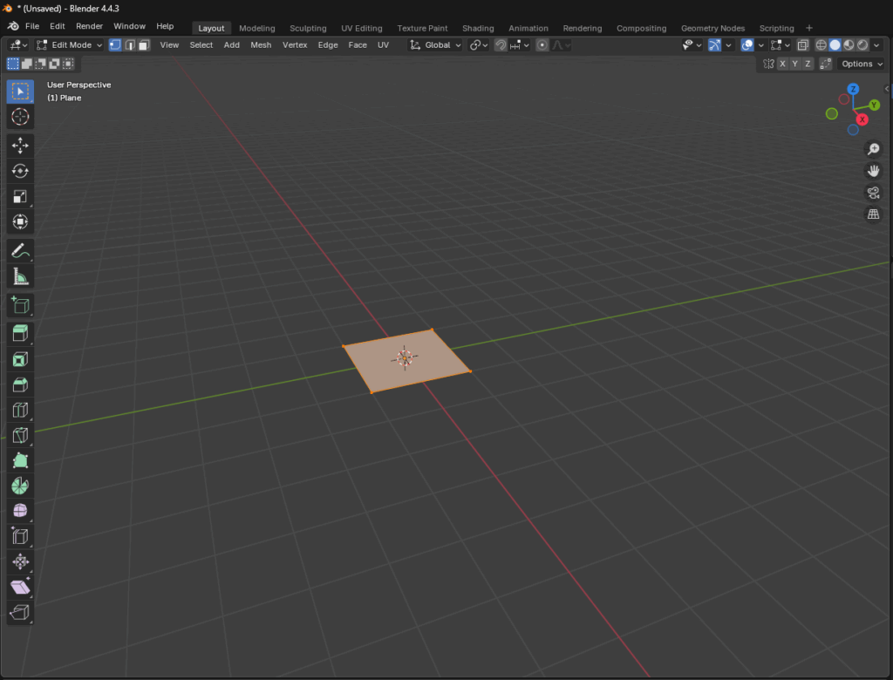The width and height of the screenshot is (893, 680).
Task: Enable face select mode
Action: click(144, 45)
